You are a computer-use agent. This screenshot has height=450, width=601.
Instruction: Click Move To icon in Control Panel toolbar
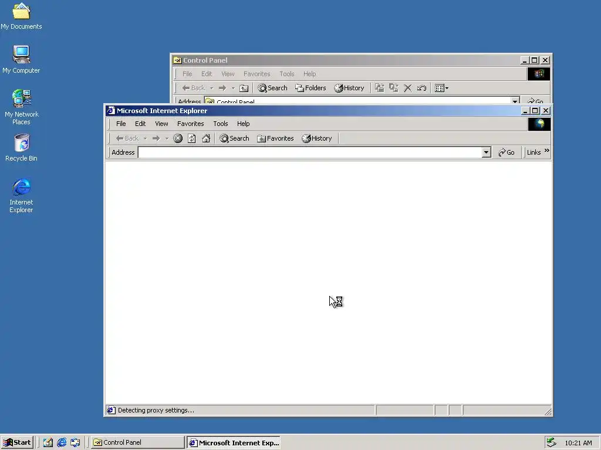380,88
